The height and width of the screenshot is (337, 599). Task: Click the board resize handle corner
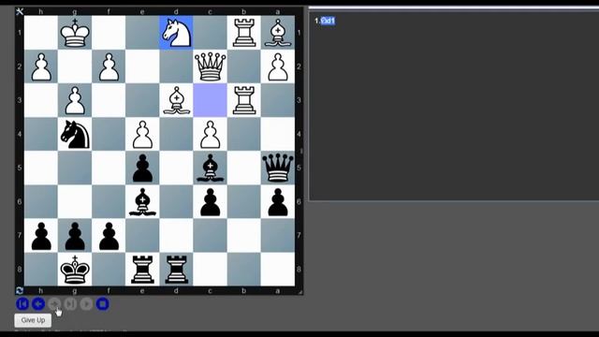tap(300, 292)
